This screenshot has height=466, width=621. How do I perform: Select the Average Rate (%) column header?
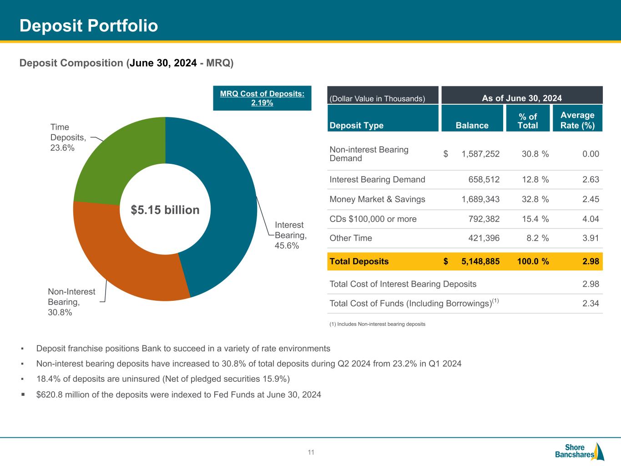click(x=577, y=120)
